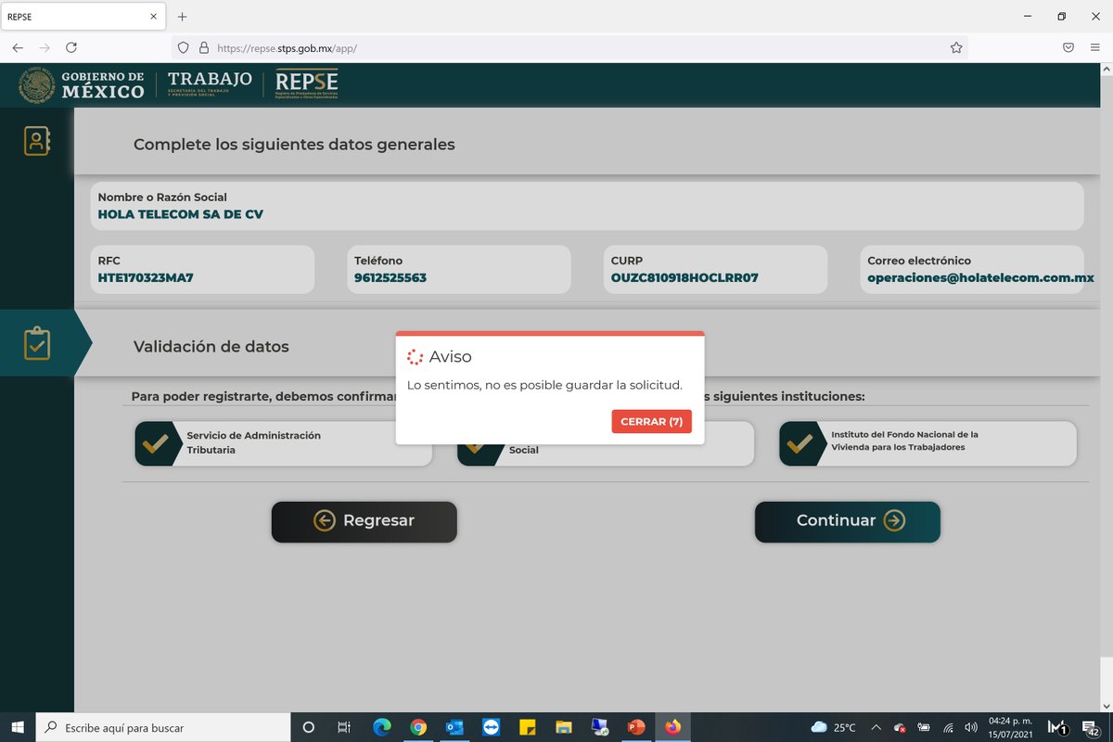Image resolution: width=1113 pixels, height=742 pixels.
Task: Open Outlook from the taskbar
Action: pyautogui.click(x=454, y=727)
